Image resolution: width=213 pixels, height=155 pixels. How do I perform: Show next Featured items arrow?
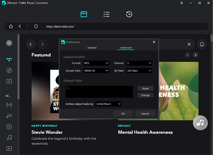(x=195, y=55)
